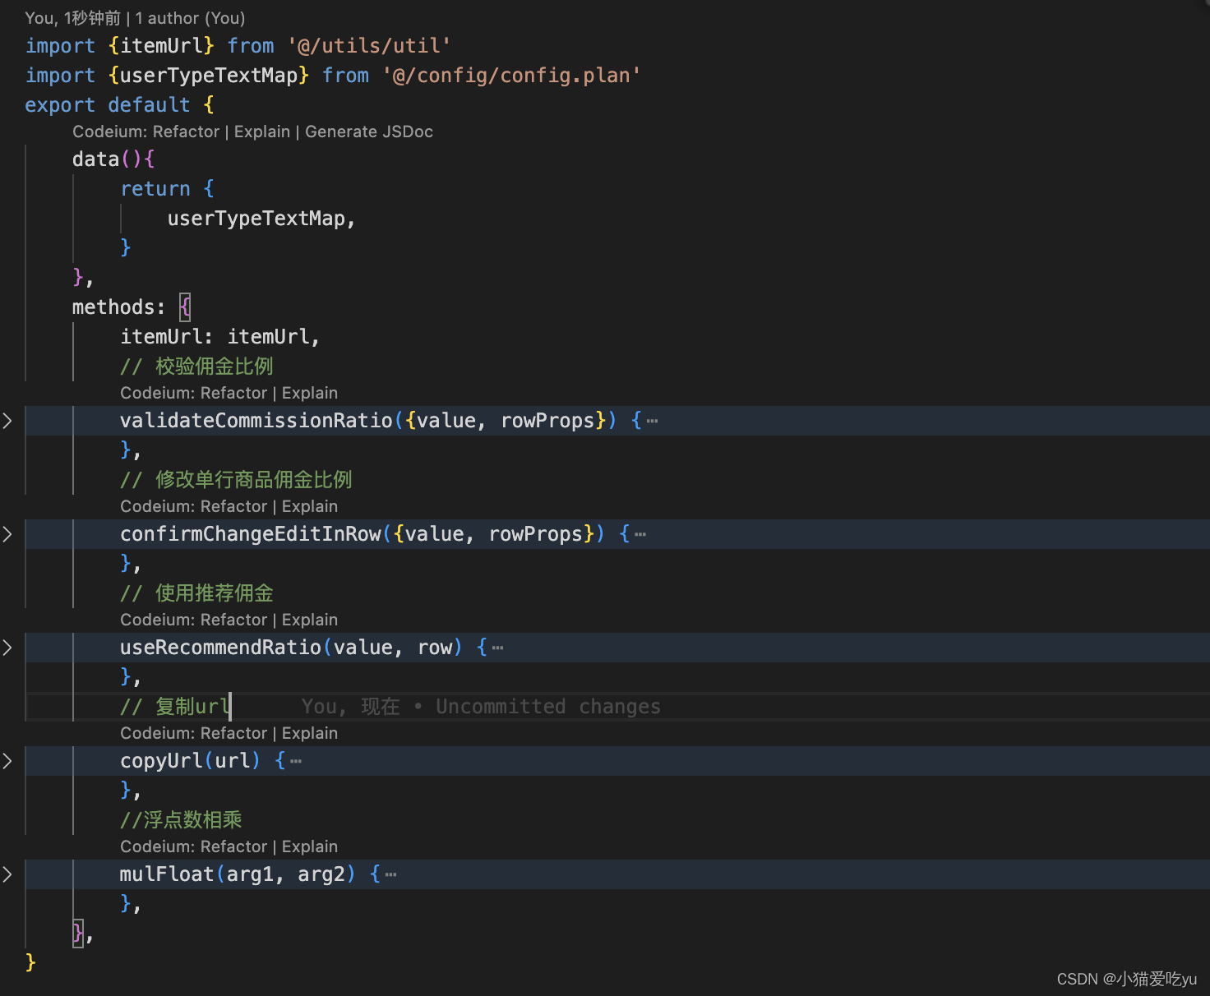Click Explain above confirmChangeEditInRow
The image size is (1210, 996).
coord(310,506)
